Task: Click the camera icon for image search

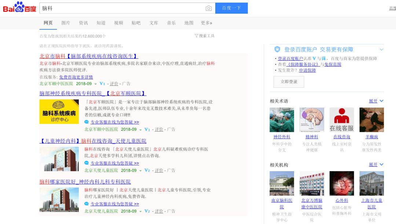Action: point(209,8)
